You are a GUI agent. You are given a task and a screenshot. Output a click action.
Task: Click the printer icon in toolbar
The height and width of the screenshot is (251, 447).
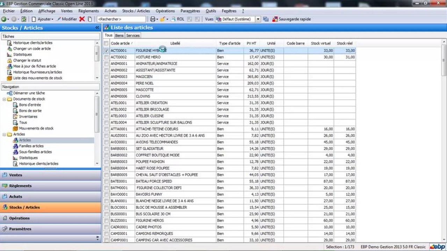[152, 19]
